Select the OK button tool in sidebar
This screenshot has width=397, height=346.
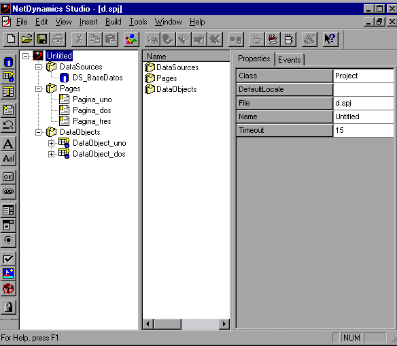click(x=8, y=177)
